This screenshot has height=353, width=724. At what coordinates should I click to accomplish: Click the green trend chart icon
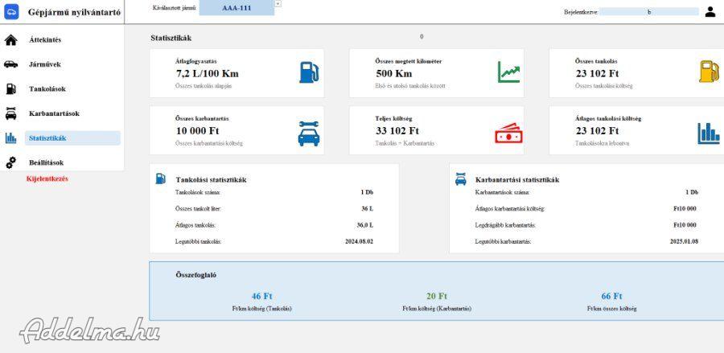click(508, 72)
